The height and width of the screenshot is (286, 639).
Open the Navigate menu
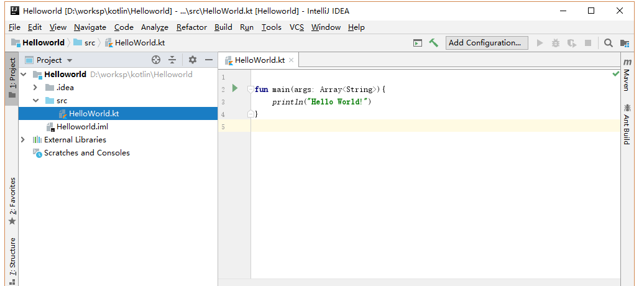[90, 27]
